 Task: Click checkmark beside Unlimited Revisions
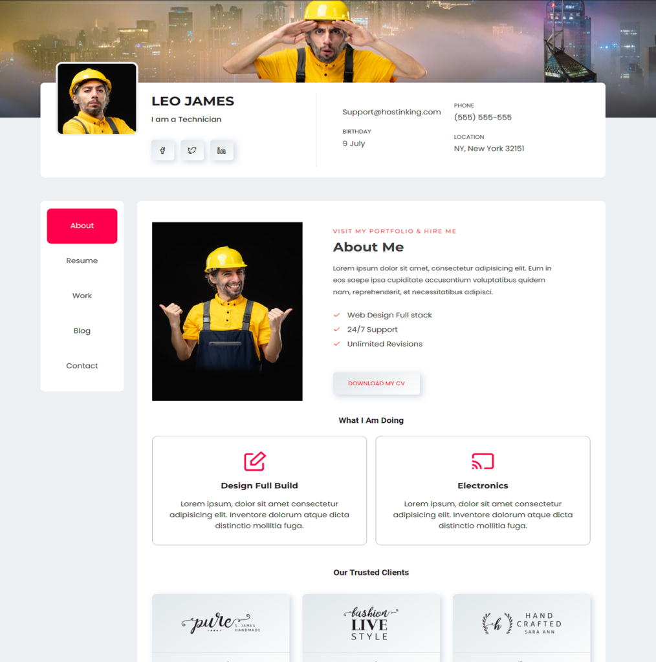pyautogui.click(x=336, y=344)
